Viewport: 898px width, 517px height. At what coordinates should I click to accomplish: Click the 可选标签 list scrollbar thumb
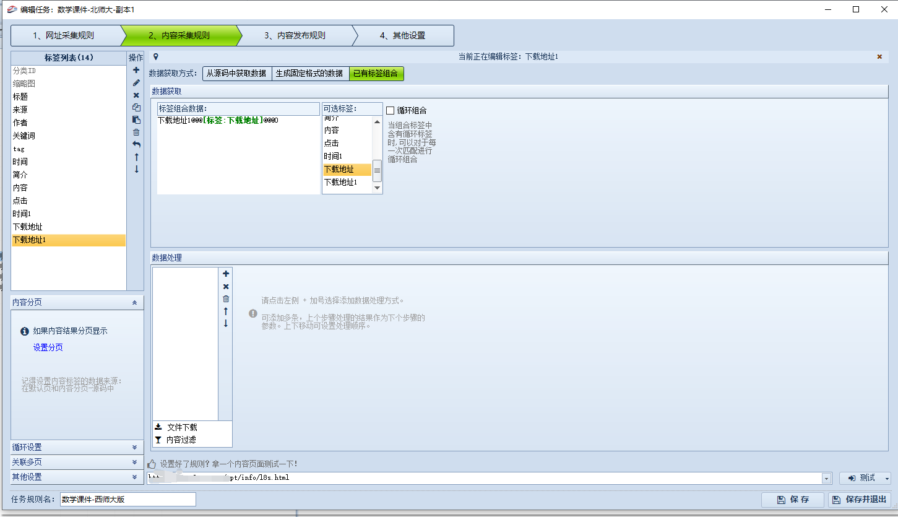coord(377,171)
